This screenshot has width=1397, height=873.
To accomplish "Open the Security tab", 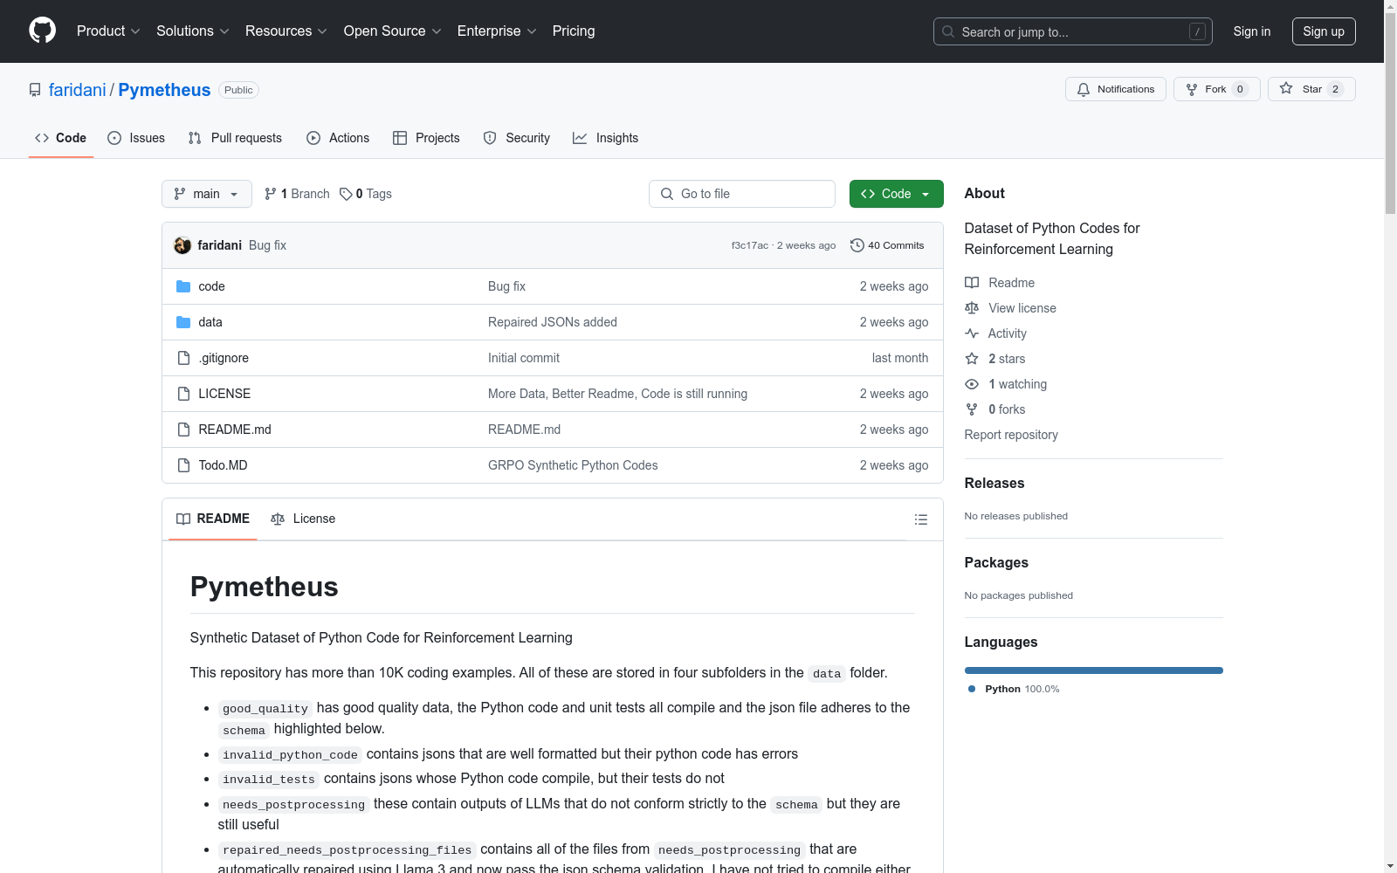I will click(x=516, y=138).
